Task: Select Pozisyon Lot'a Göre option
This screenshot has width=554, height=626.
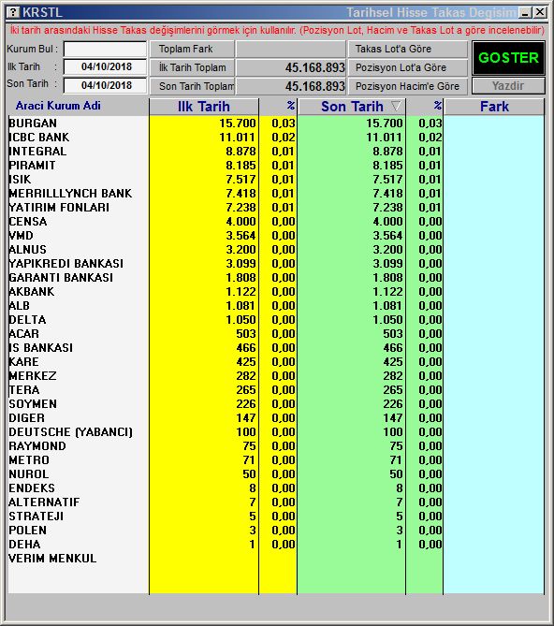Action: [407, 67]
